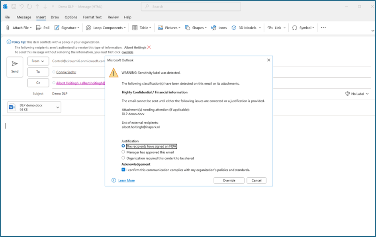Viewport: 376px width, 237px height.
Task: Follow the Learn More link
Action: pos(126,180)
